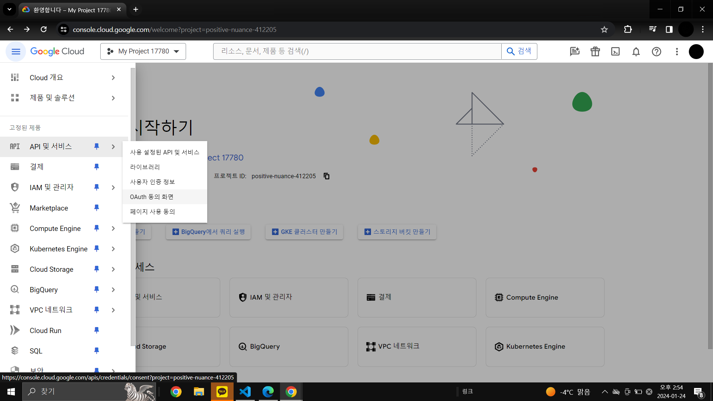Click the notifications bell icon
713x401 pixels.
(x=636, y=52)
